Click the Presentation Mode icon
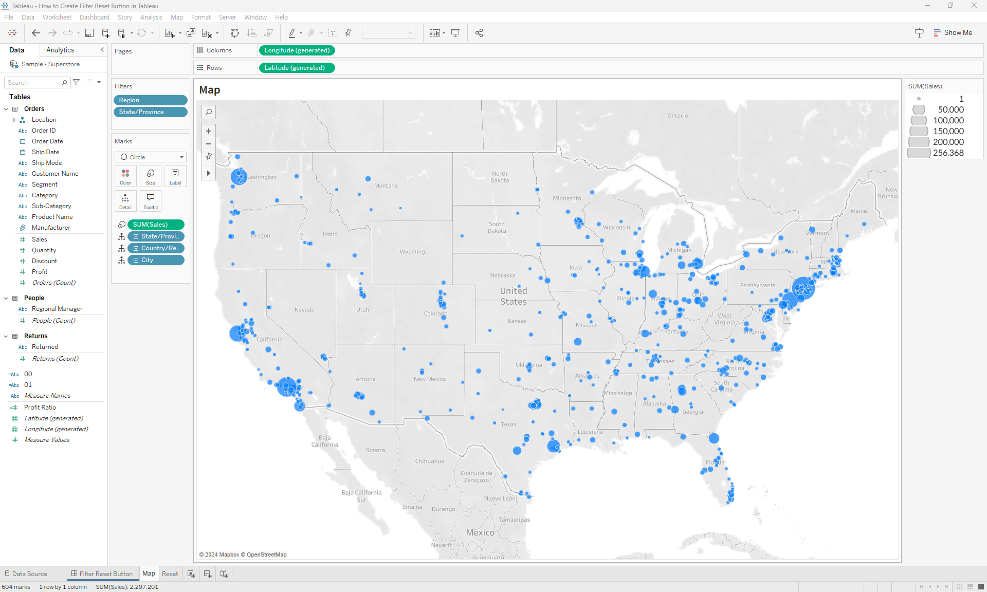The width and height of the screenshot is (987, 592). pos(455,33)
